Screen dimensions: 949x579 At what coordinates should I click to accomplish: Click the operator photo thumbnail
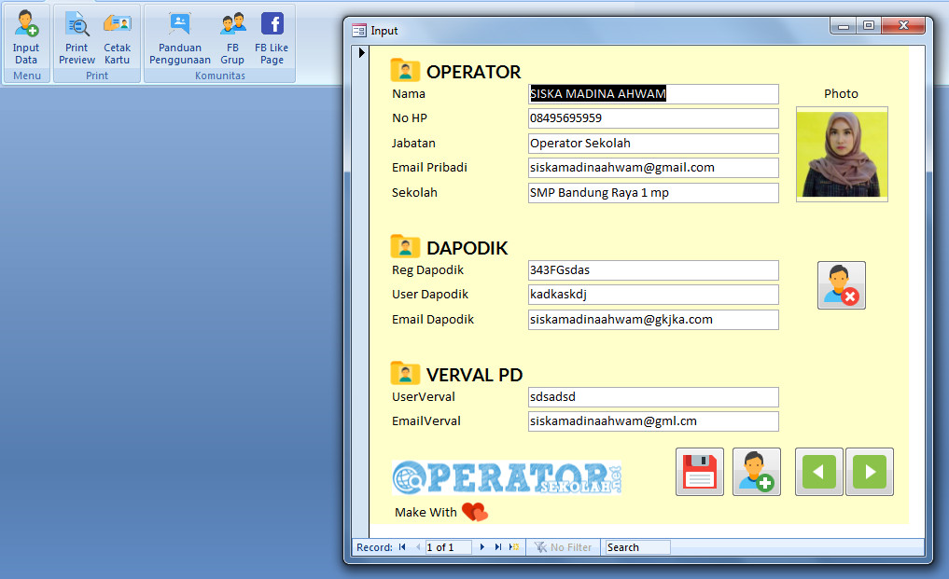(841, 154)
